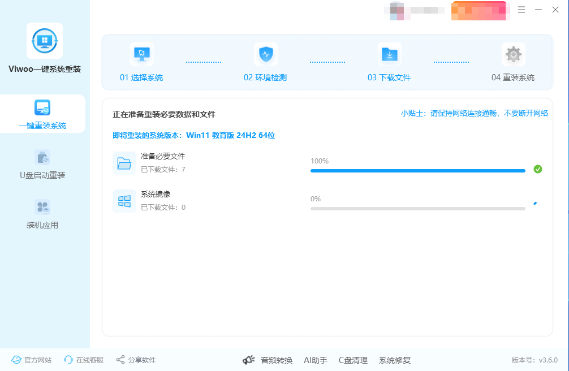
Task: Click the 版本号: v3.6.0 text
Action: click(534, 360)
